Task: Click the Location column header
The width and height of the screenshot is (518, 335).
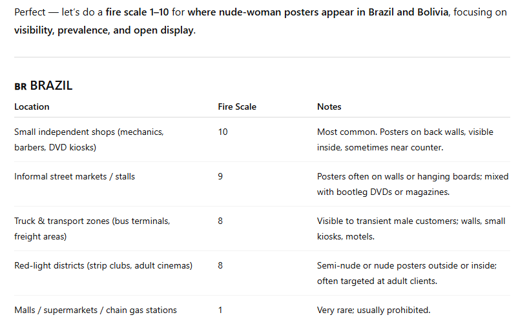Action: (x=32, y=107)
